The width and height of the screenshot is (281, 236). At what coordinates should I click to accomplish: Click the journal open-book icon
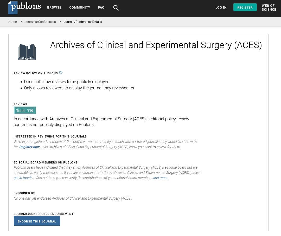(27, 52)
